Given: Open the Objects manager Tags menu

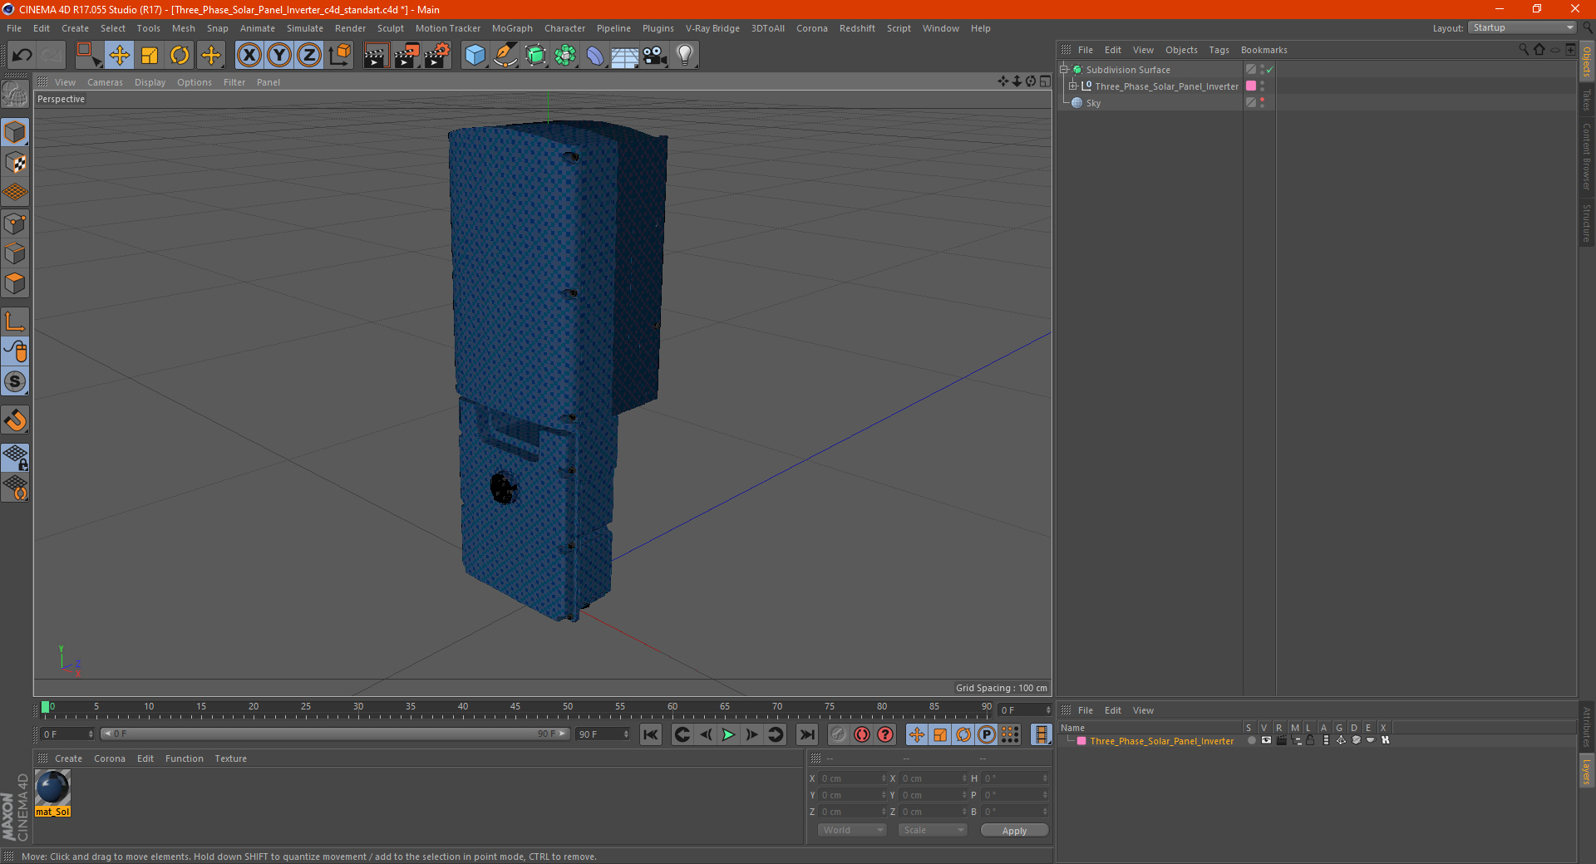Looking at the screenshot, I should (1219, 50).
